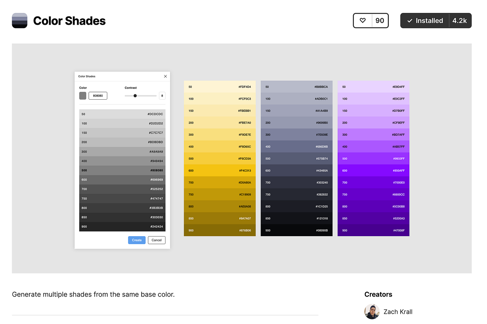
Task: Click the Color Shades plugin logo
Action: (x=19, y=21)
